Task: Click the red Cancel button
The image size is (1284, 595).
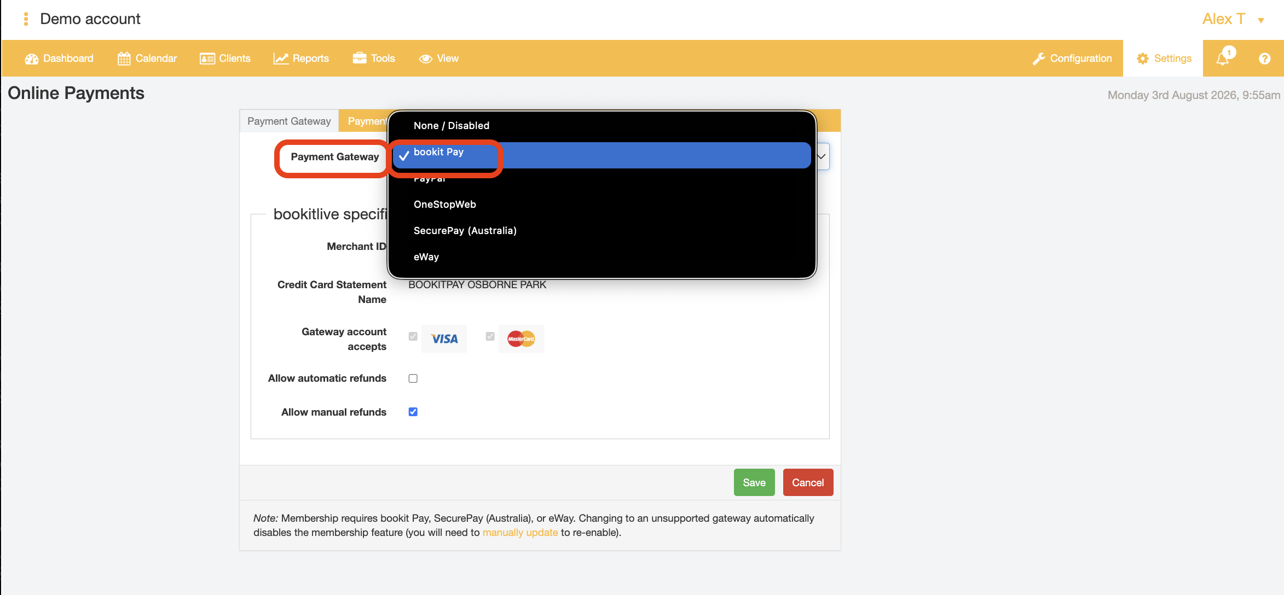Action: pos(808,482)
